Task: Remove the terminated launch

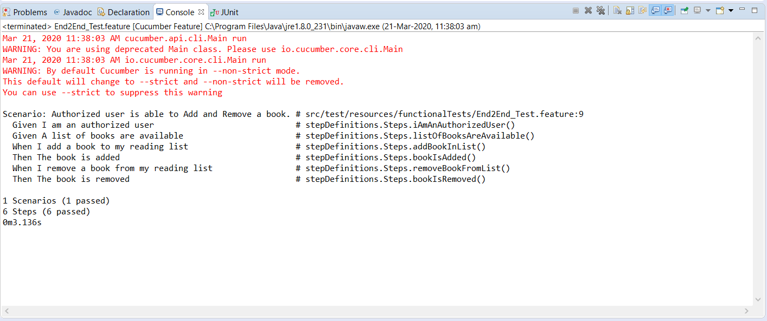Action: click(x=589, y=10)
